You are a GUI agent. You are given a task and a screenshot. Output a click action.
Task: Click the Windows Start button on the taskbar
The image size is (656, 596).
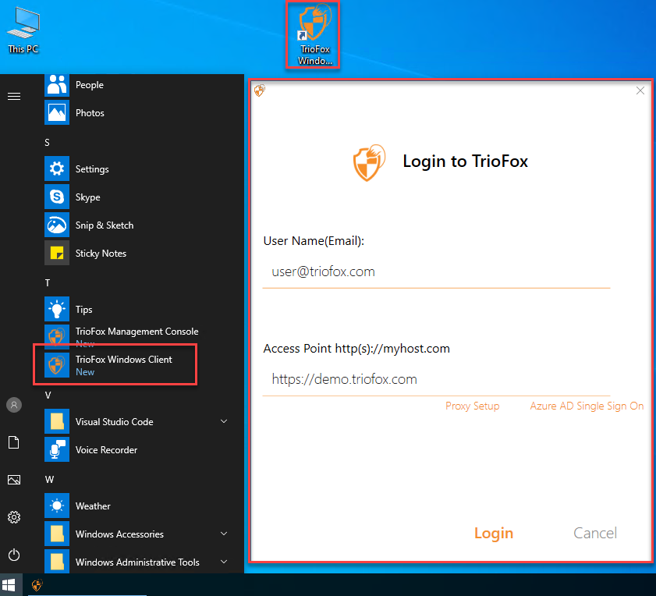point(9,585)
